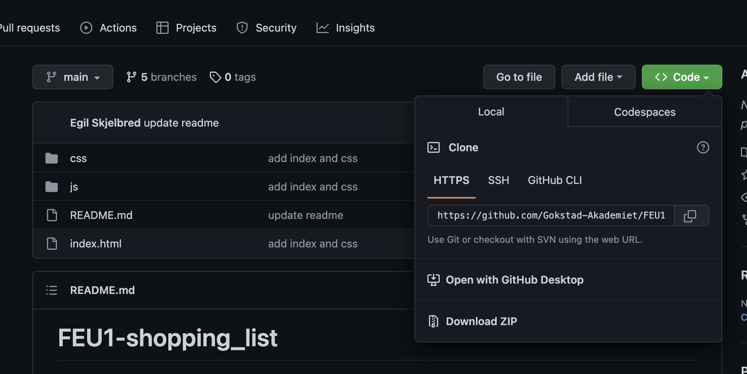Click the FEU1-shopping_list heading
The width and height of the screenshot is (747, 374).
tap(167, 338)
